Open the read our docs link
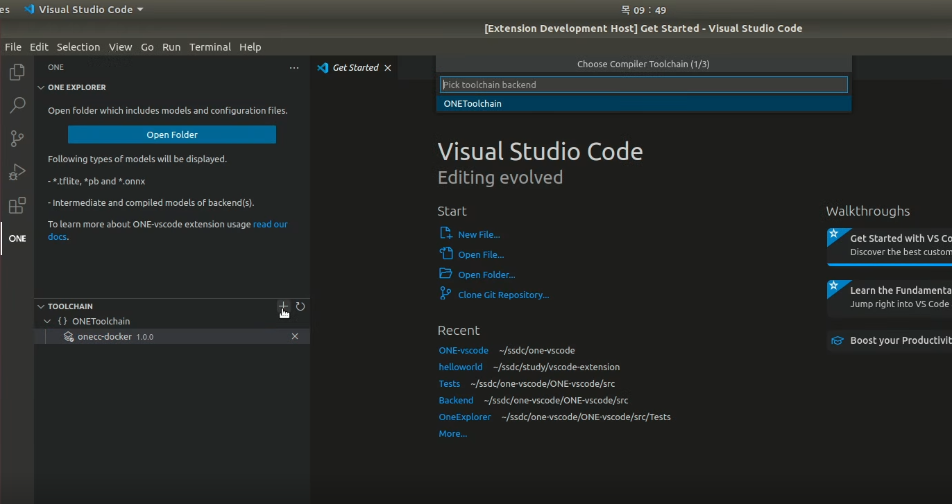952x504 pixels. (x=271, y=224)
